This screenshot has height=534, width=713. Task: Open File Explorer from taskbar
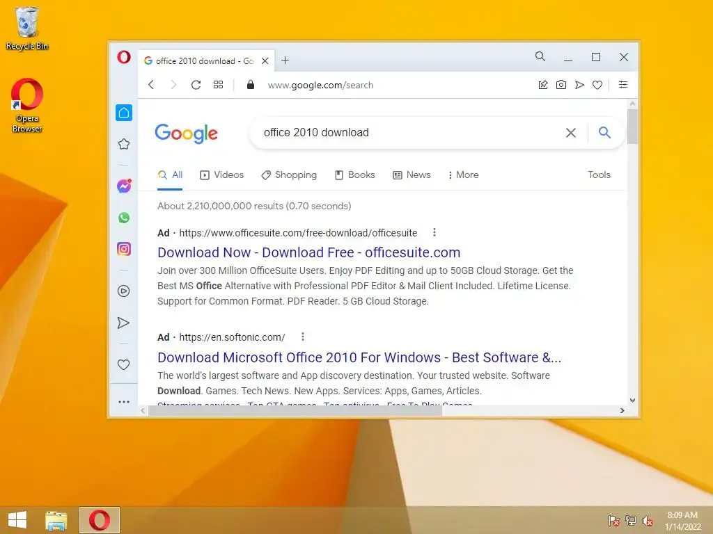click(x=56, y=520)
